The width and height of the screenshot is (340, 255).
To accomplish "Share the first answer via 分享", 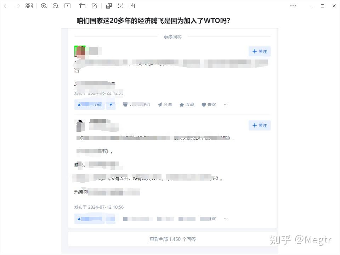I will (165, 104).
